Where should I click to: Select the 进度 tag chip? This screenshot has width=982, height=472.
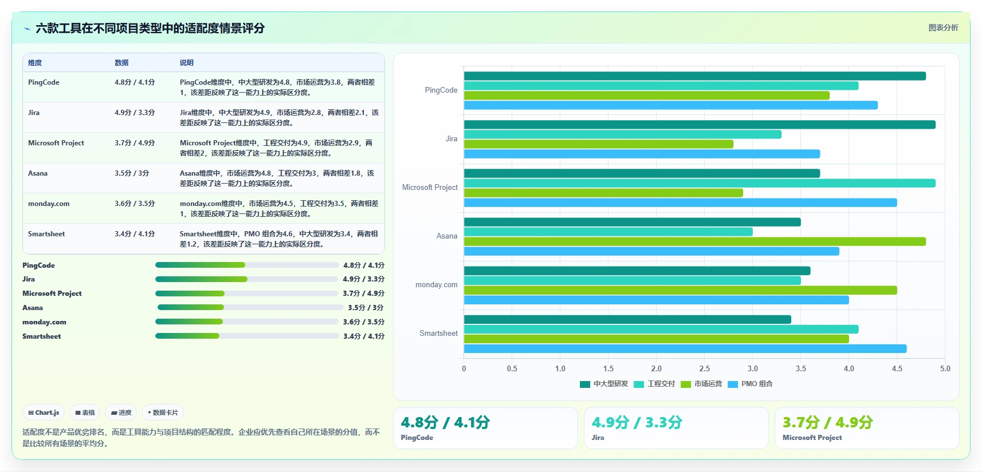(121, 412)
